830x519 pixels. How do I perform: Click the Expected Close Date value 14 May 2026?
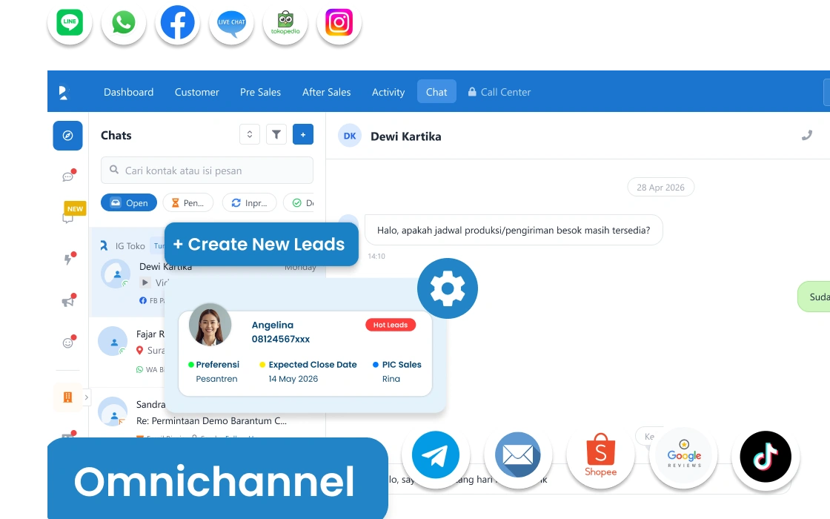[293, 379]
